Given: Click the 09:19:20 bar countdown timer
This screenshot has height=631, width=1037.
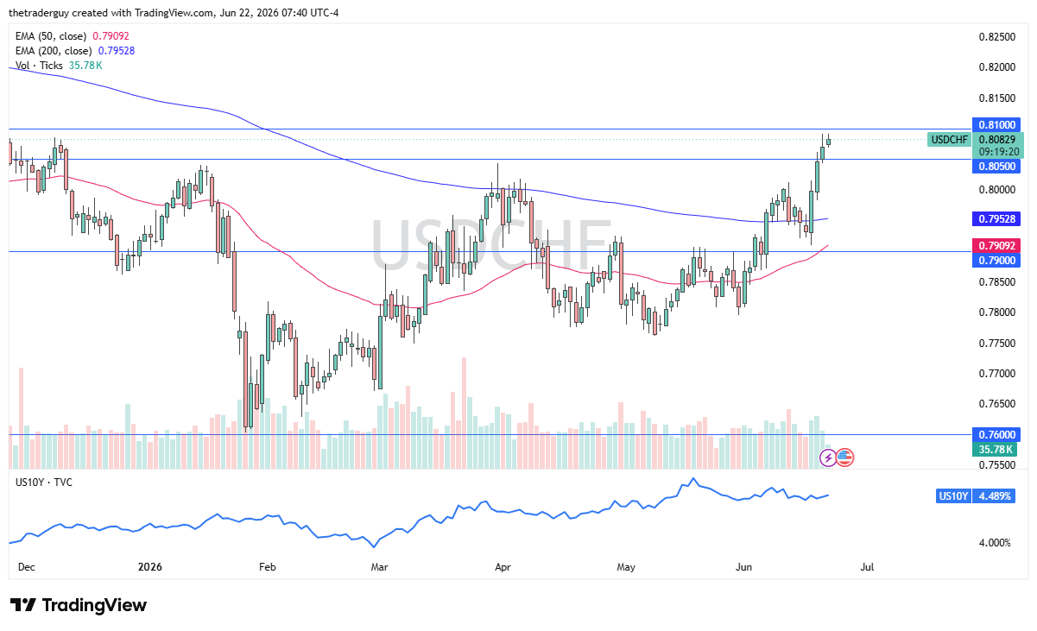Looking at the screenshot, I should coord(997,151).
